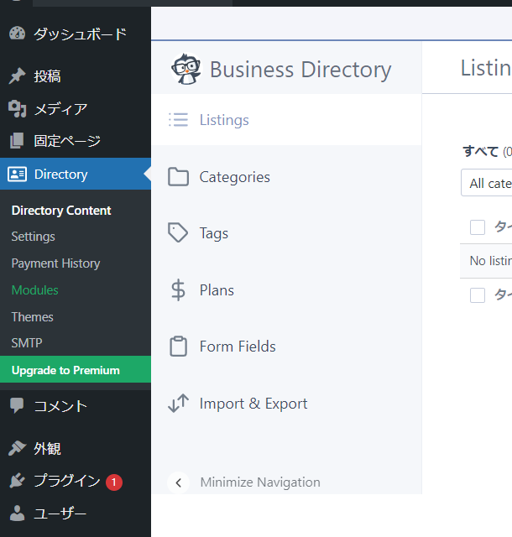Image resolution: width=512 pixels, height=537 pixels.
Task: Click the メディア media icon
Action: click(17, 109)
